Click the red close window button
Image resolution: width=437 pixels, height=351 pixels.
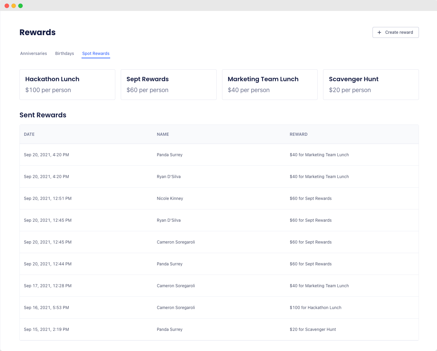[7, 6]
